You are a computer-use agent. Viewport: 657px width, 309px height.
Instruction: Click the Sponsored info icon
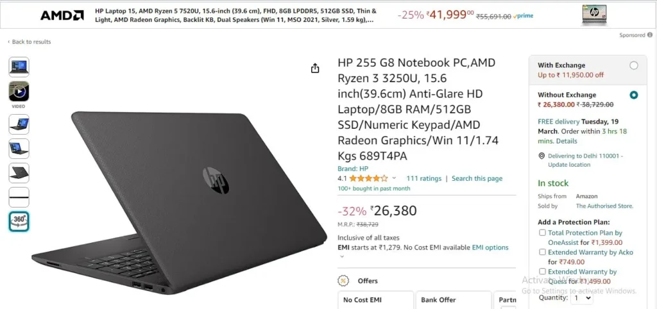[649, 35]
